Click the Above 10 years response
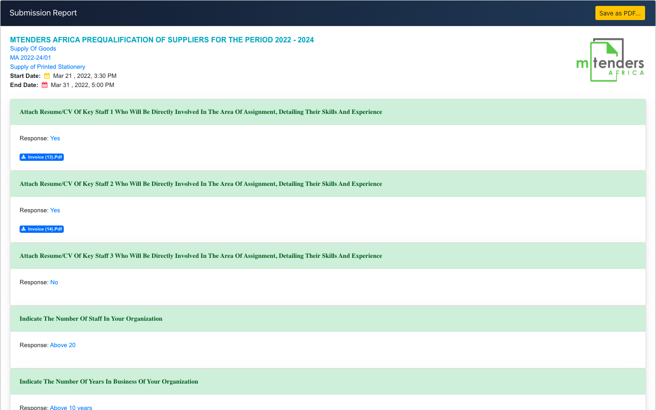This screenshot has width=656, height=410. (71, 407)
